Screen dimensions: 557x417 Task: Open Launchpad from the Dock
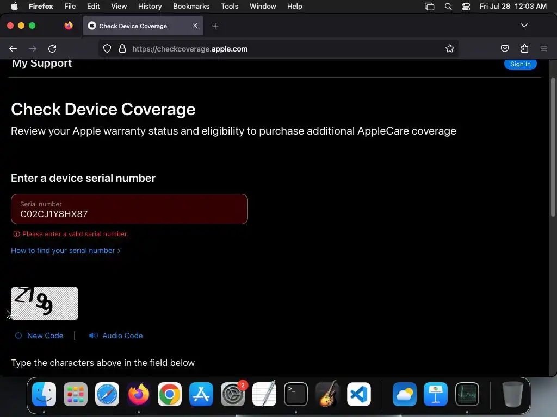point(75,394)
